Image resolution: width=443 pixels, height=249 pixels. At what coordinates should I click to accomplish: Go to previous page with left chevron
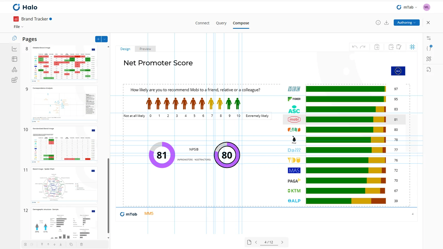pyautogui.click(x=256, y=242)
